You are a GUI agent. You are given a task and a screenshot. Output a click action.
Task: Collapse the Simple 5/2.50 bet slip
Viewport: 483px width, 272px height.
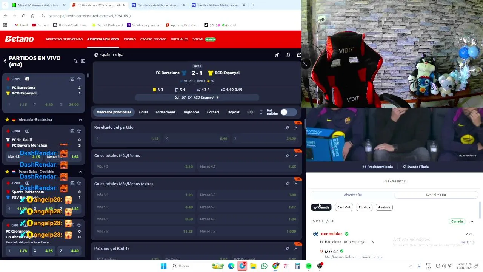point(472,221)
